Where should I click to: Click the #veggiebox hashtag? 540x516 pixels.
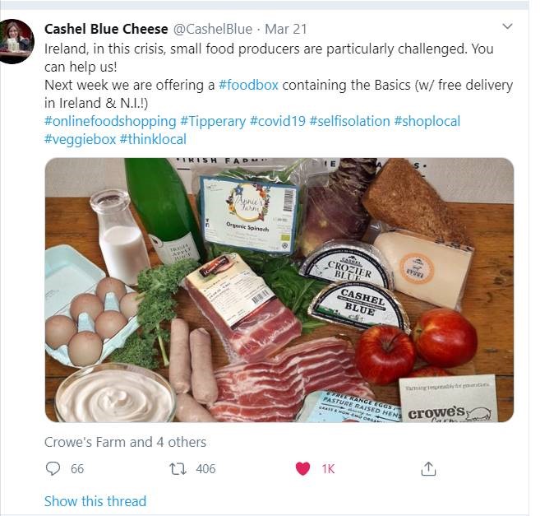(80, 139)
